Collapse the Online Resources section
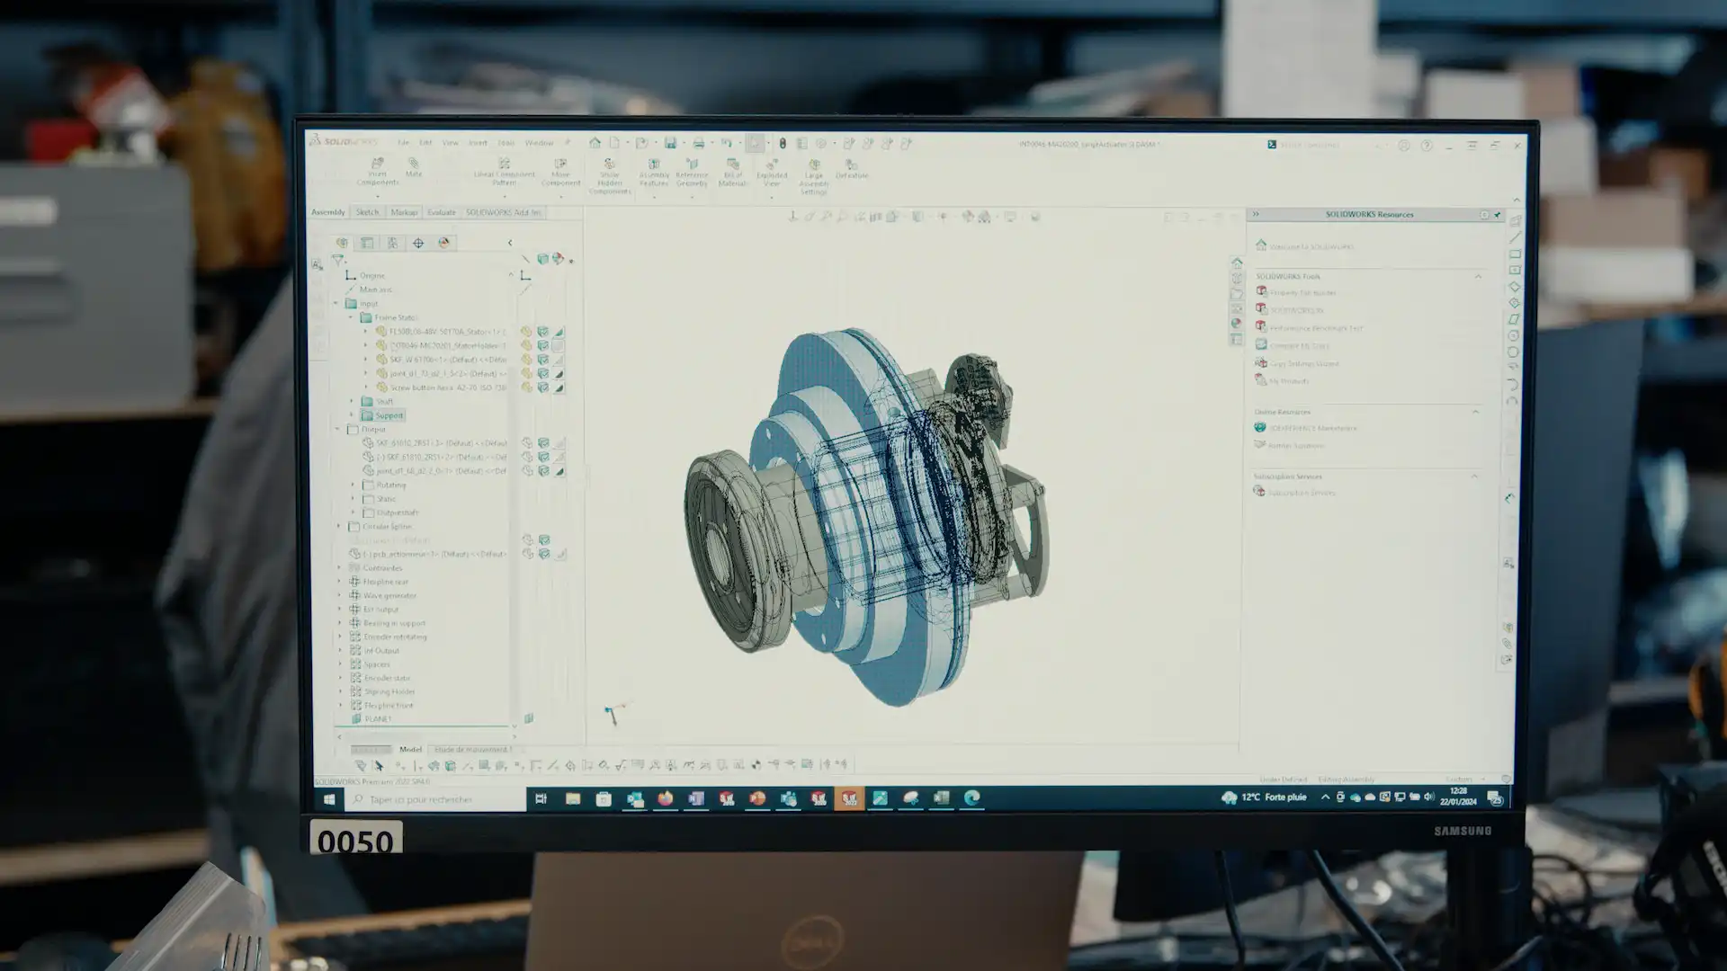Screen dimensions: 1727x971 (1475, 412)
